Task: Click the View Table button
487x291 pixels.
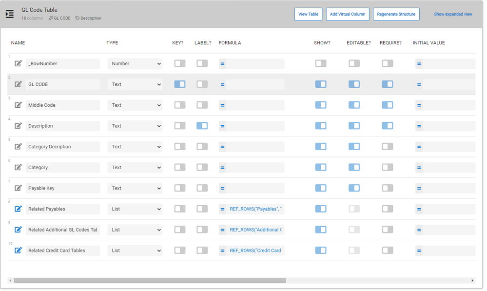Action: click(309, 14)
